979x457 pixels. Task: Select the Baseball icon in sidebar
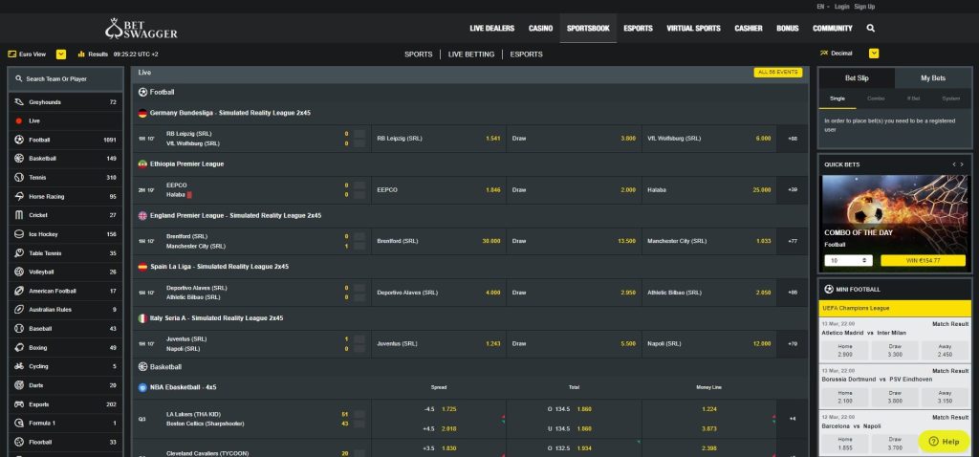coord(19,328)
